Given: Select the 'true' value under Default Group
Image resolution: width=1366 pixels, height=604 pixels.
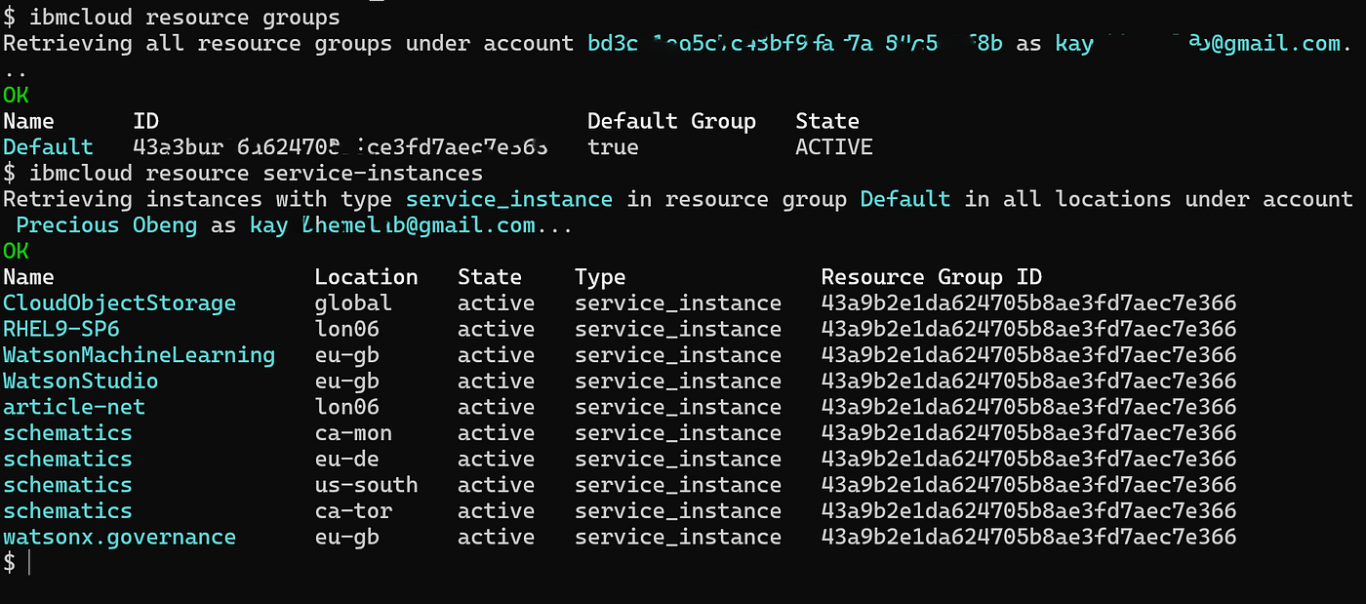Looking at the screenshot, I should (x=613, y=147).
